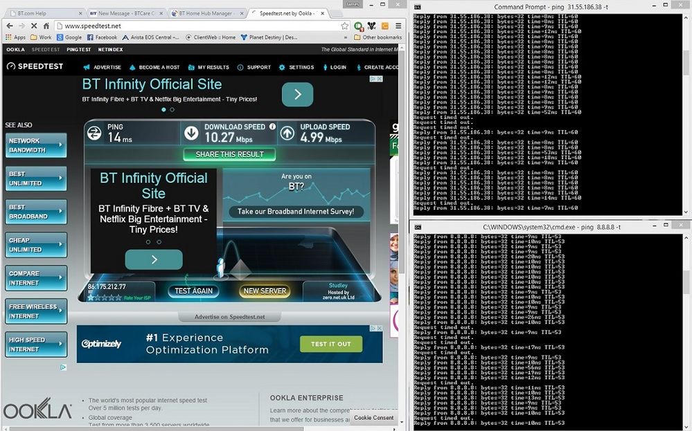Switch to the New Message BTCare tab
The width and height of the screenshot is (692, 431).
click(x=126, y=13)
